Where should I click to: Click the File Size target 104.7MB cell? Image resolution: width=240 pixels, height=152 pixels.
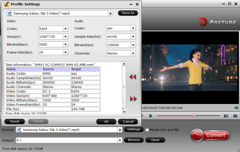point(85,109)
